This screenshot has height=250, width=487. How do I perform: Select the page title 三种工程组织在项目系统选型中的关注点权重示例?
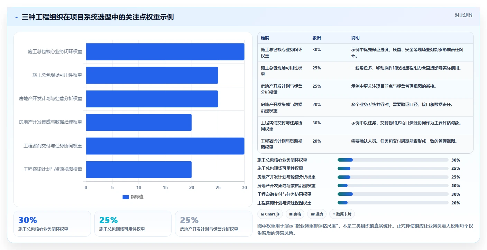98,17
